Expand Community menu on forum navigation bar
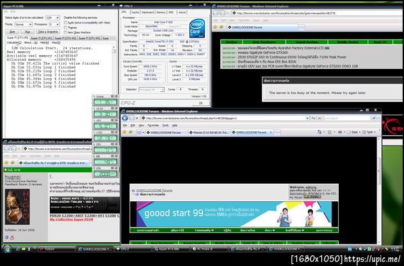 point(204,230)
